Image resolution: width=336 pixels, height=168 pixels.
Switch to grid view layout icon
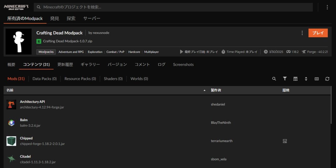(295, 79)
